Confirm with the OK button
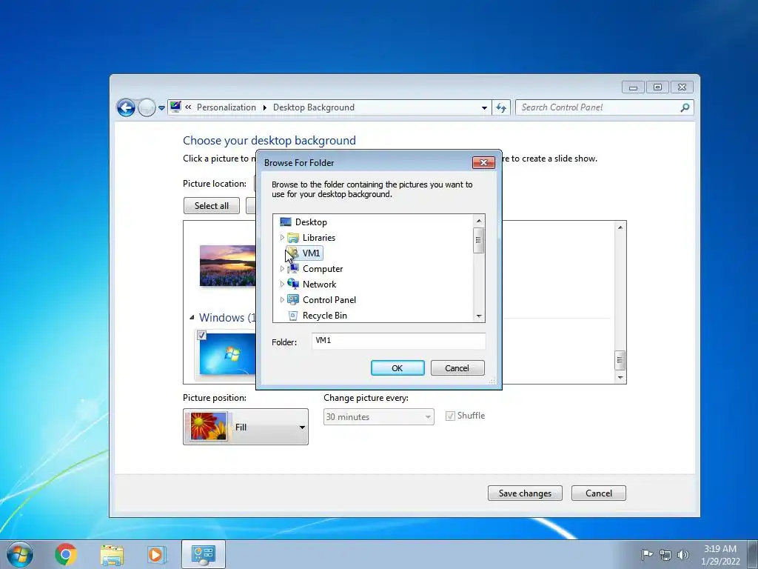Viewport: 758px width, 569px height. pyautogui.click(x=398, y=368)
